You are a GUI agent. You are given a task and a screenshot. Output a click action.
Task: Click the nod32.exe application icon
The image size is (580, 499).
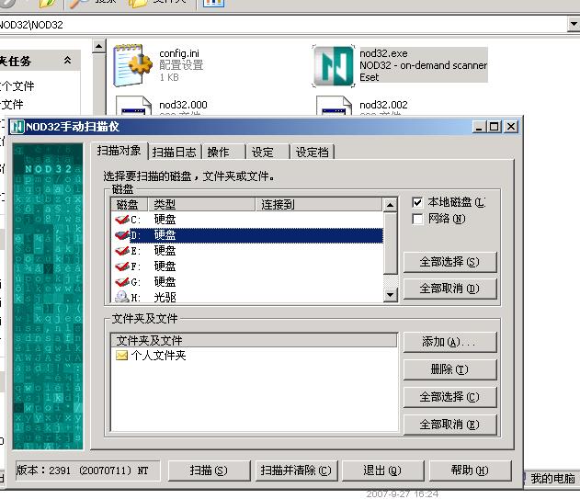[334, 66]
